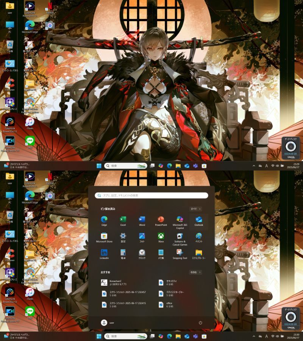Viewport: 303px width, 341px height.
Task: Select user folder icon in upper screenshot
Action: 10,8
